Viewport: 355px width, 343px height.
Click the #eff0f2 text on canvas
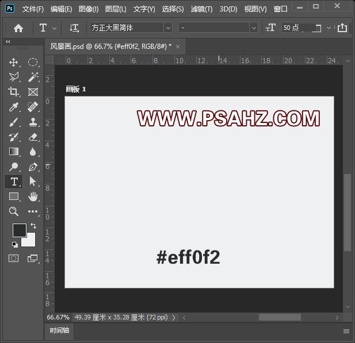pos(188,257)
